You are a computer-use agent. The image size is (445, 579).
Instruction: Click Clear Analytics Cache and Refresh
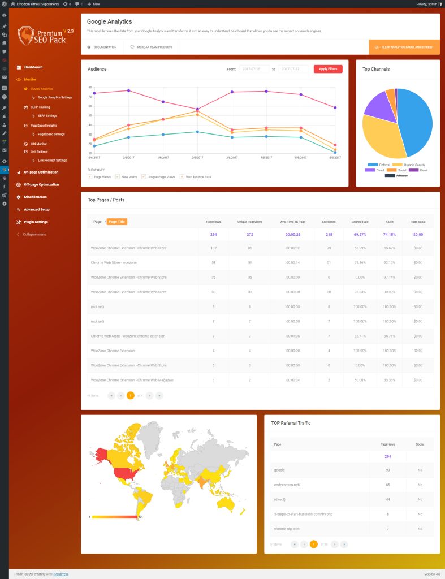click(404, 47)
